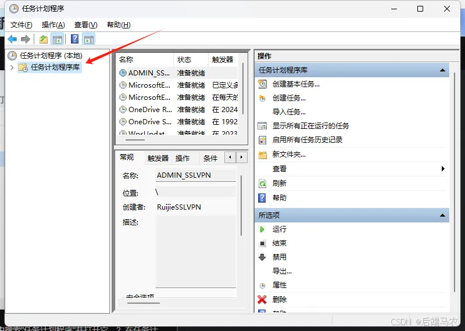
Task: Click the End (结束) stop icon
Action: click(x=262, y=243)
